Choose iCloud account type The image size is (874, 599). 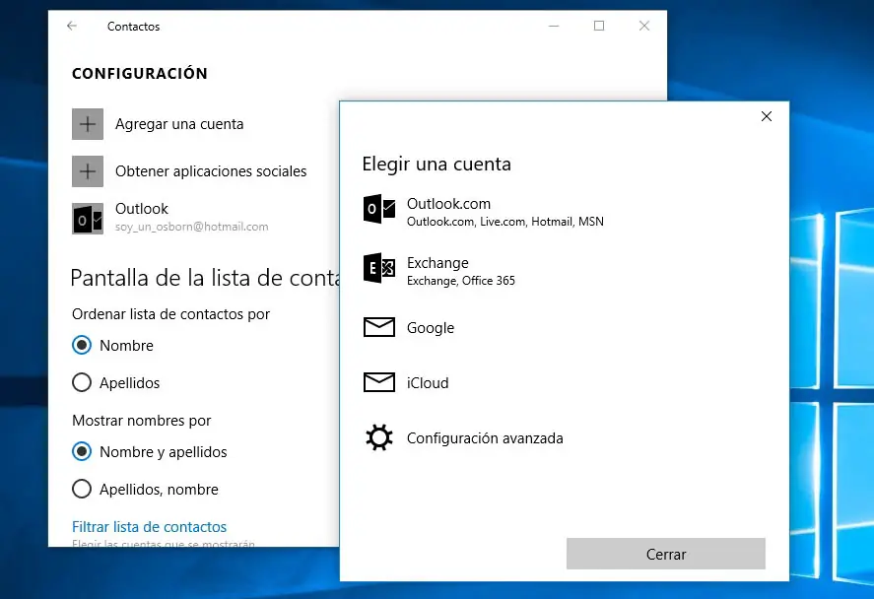[428, 383]
